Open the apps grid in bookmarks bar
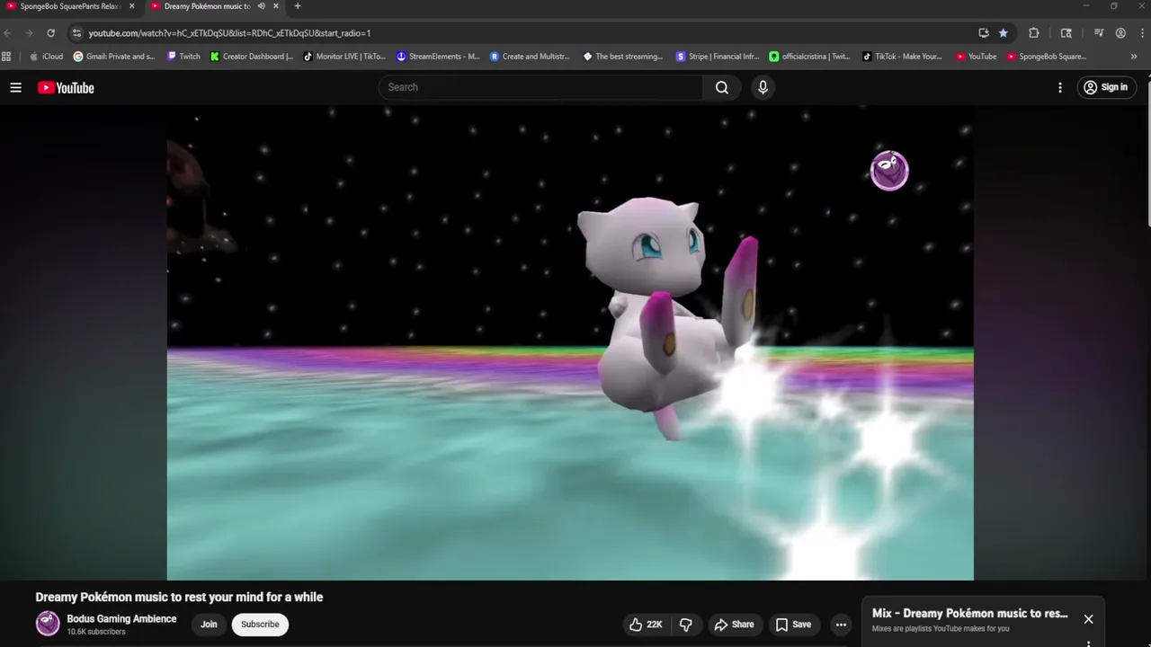The width and height of the screenshot is (1151, 647). tap(7, 57)
